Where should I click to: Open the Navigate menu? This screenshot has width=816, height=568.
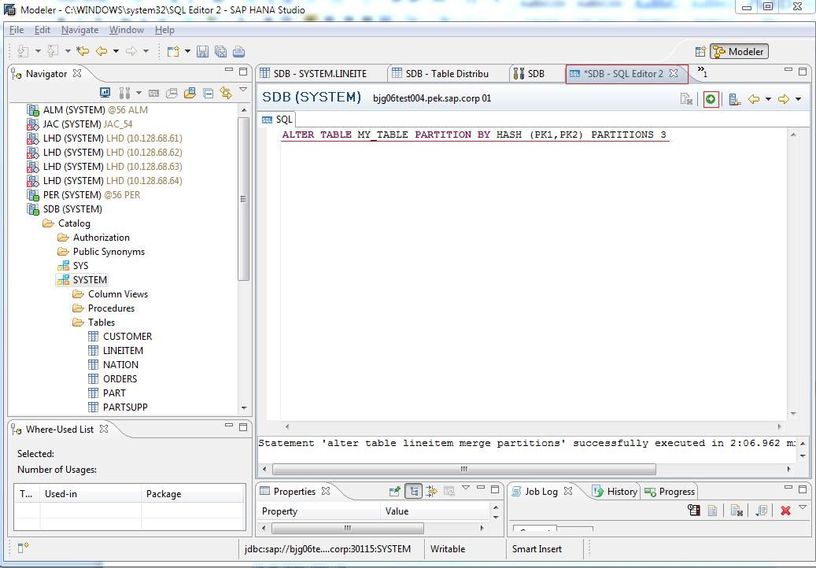[79, 30]
